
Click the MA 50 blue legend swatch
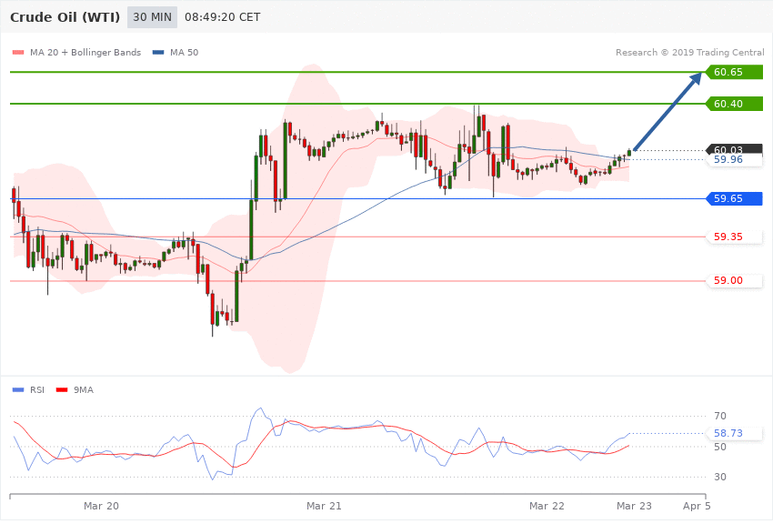tap(158, 52)
